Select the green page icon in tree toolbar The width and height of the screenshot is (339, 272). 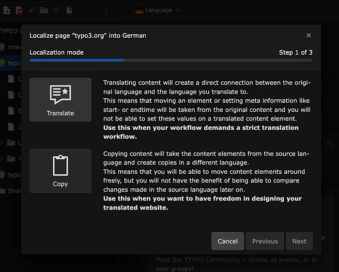click(x=69, y=10)
